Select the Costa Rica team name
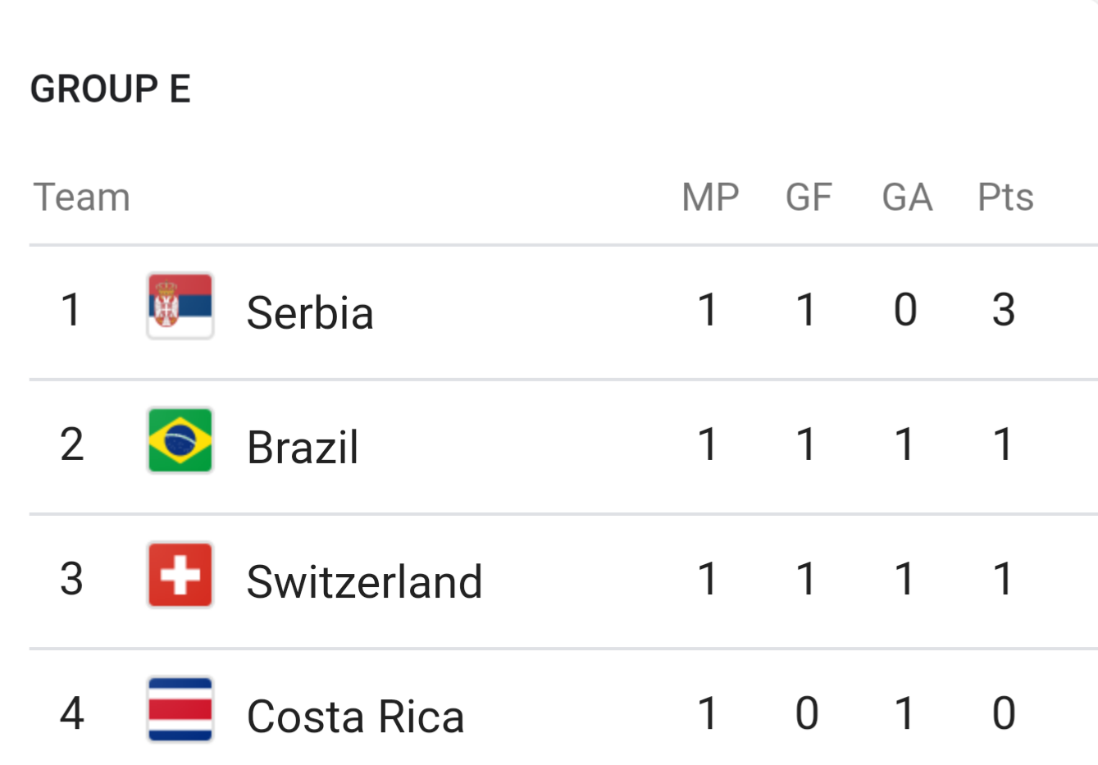Screen dimensions: 1098x765 pos(356,716)
